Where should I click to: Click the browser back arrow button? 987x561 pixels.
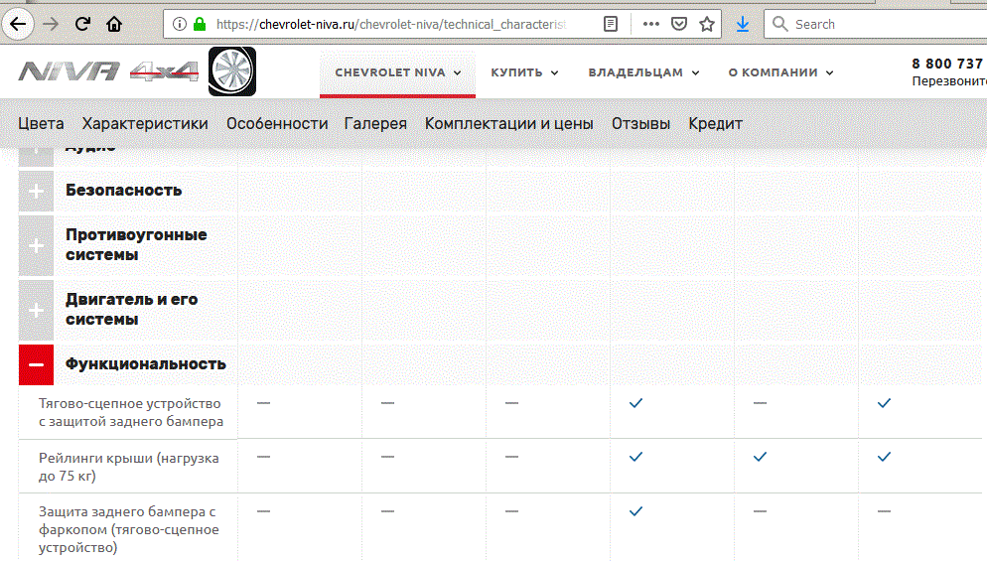tap(18, 24)
